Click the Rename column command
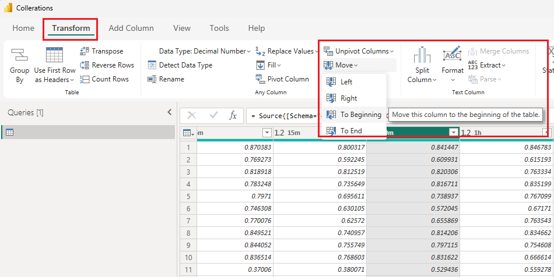554x277 pixels. coord(166,79)
